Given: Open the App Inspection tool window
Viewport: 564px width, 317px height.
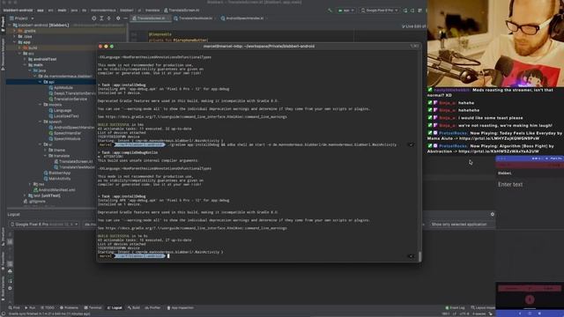Looking at the screenshot, I should 180,307.
